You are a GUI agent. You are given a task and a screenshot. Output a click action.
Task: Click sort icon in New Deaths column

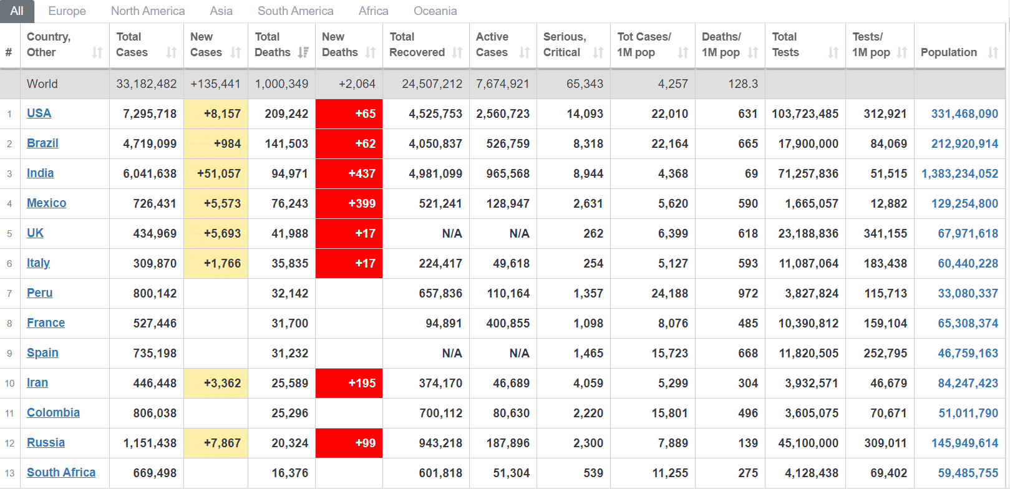click(371, 53)
